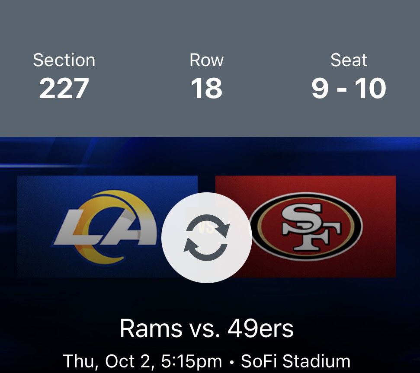Open the SoFi Stadium venue link
Viewport: 420px width, 373px height.
pyautogui.click(x=295, y=361)
